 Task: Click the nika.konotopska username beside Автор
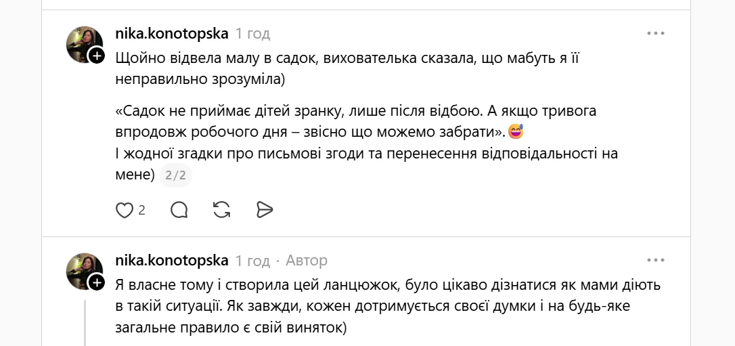(172, 260)
